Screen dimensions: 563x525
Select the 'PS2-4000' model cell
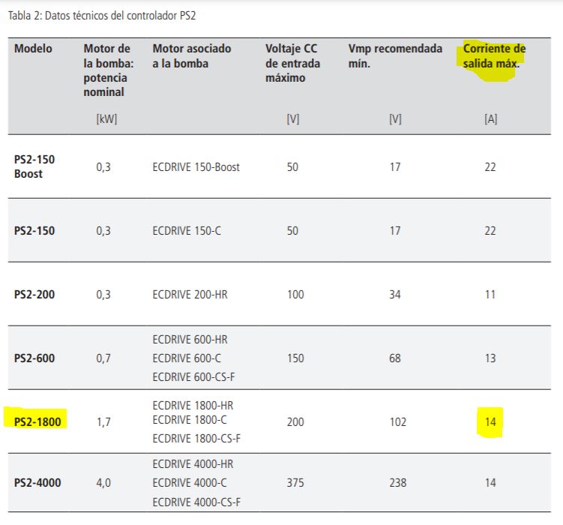coord(37,483)
